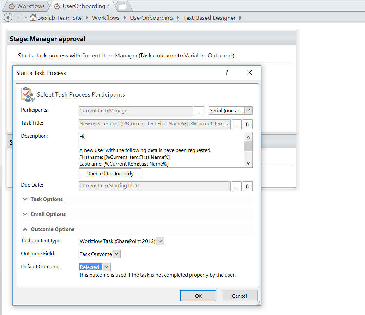The height and width of the screenshot is (315, 365).
Task: Open the Task content type dropdown
Action: pos(161,241)
